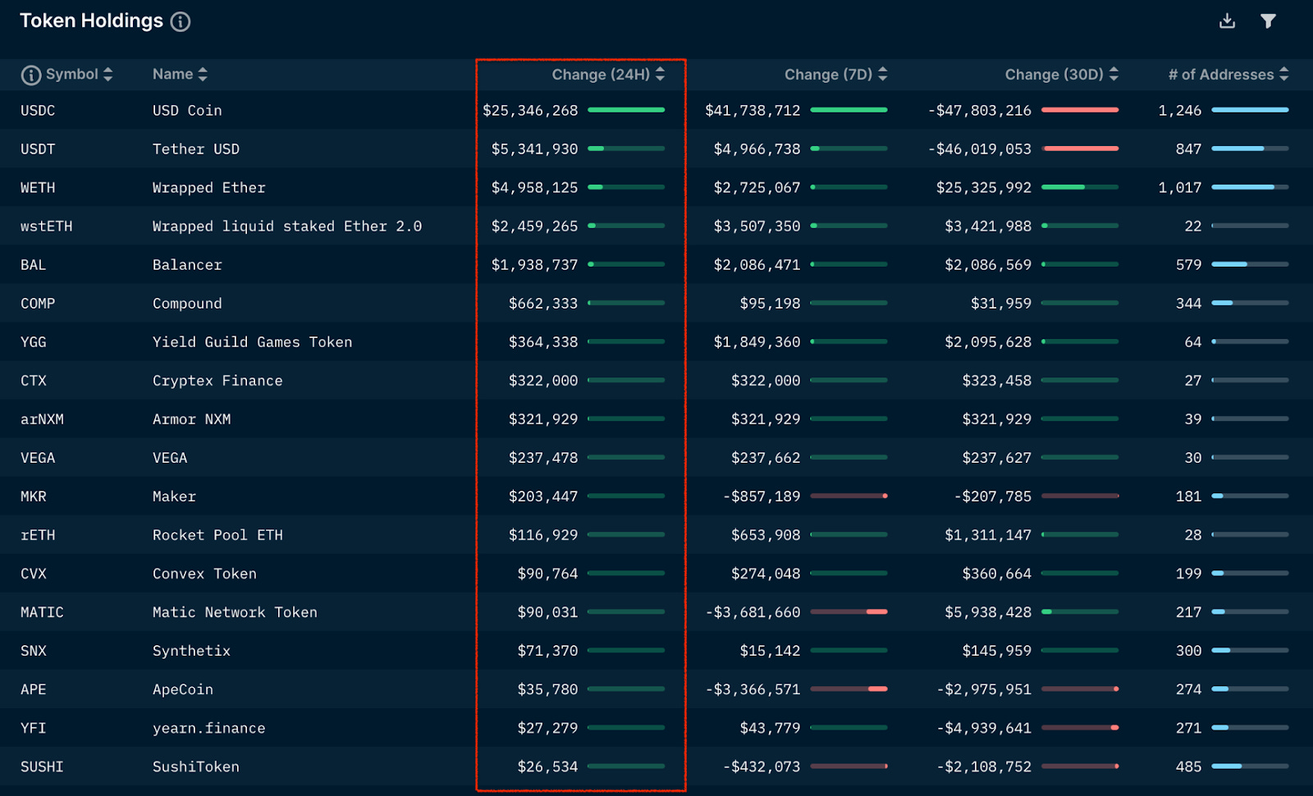Sort by Change (24H) arrows
The width and height of the screenshot is (1313, 796).
(660, 74)
